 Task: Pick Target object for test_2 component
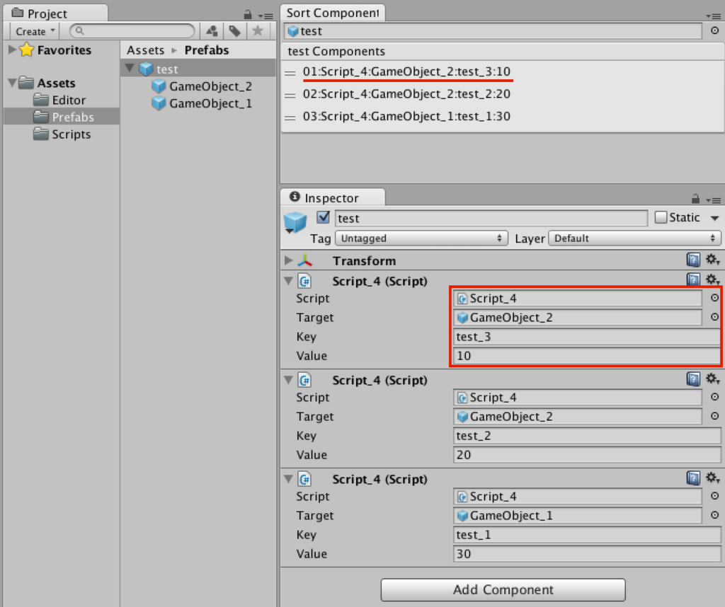(x=714, y=416)
